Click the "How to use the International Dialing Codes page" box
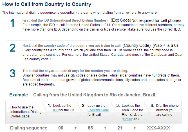The image size is (188, 132). (x=24, y=112)
